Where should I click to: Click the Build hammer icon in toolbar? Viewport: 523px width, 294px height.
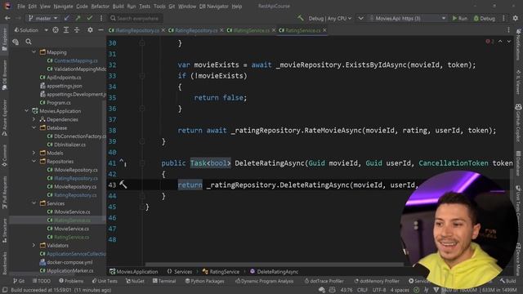click(x=301, y=18)
